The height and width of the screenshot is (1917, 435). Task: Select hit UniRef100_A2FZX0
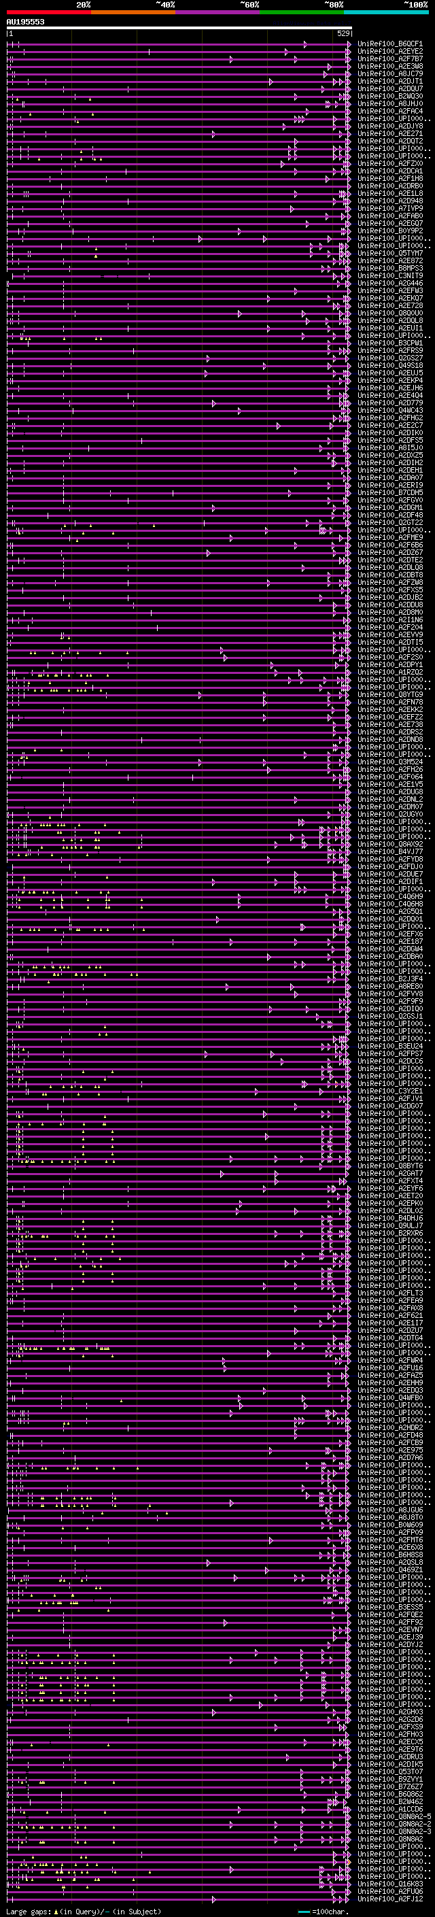(x=389, y=164)
